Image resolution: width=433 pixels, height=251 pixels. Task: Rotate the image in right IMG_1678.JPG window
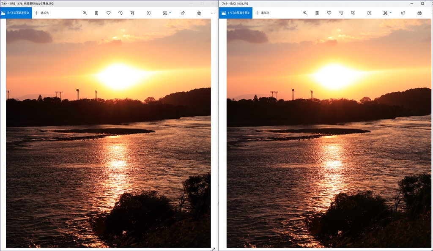341,13
